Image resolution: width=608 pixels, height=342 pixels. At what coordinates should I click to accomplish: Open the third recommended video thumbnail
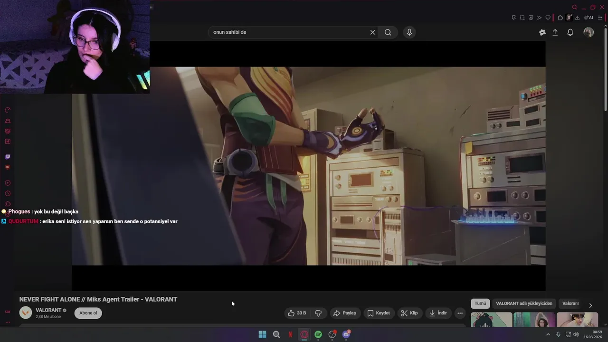pos(577,320)
